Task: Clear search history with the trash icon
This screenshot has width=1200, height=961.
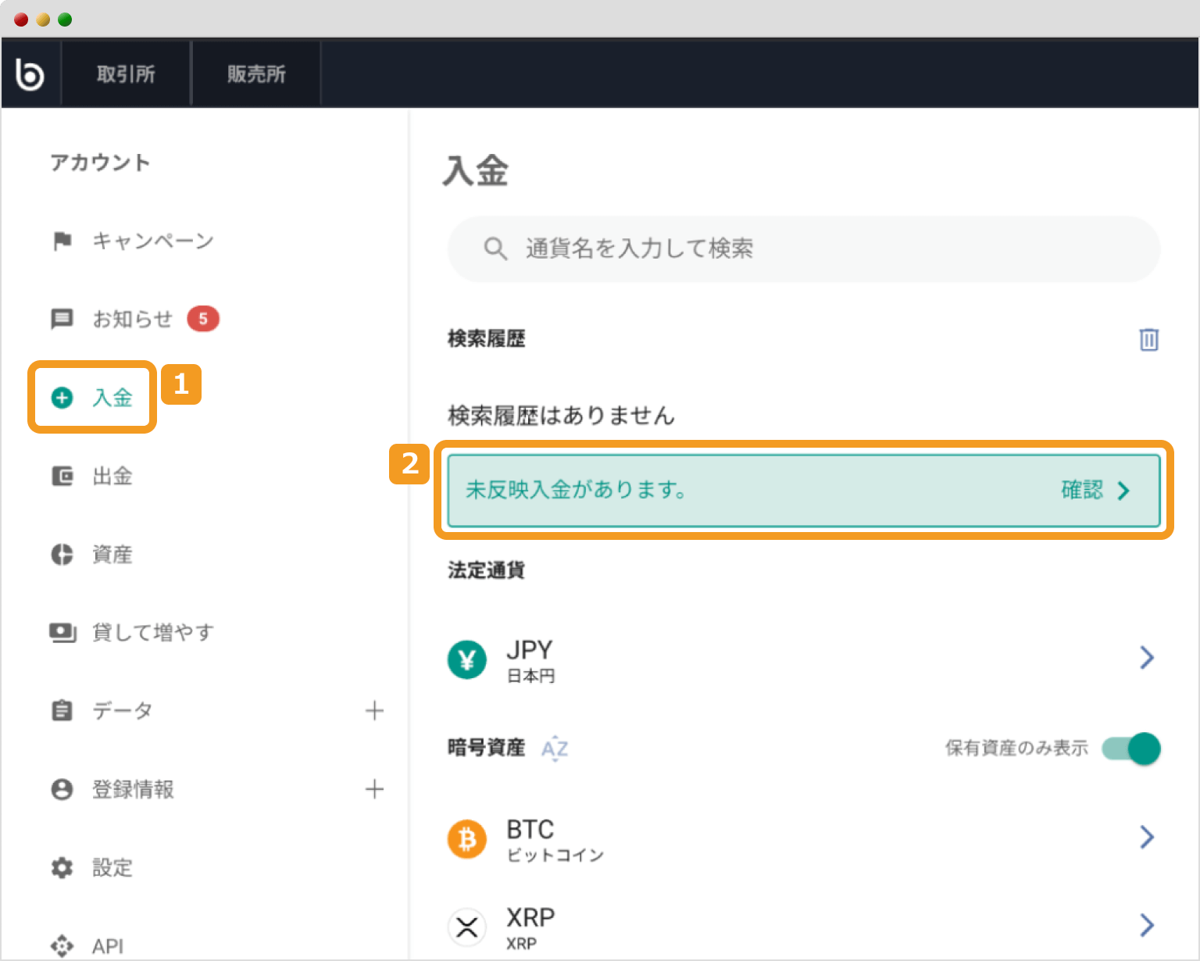Action: coord(1148,339)
